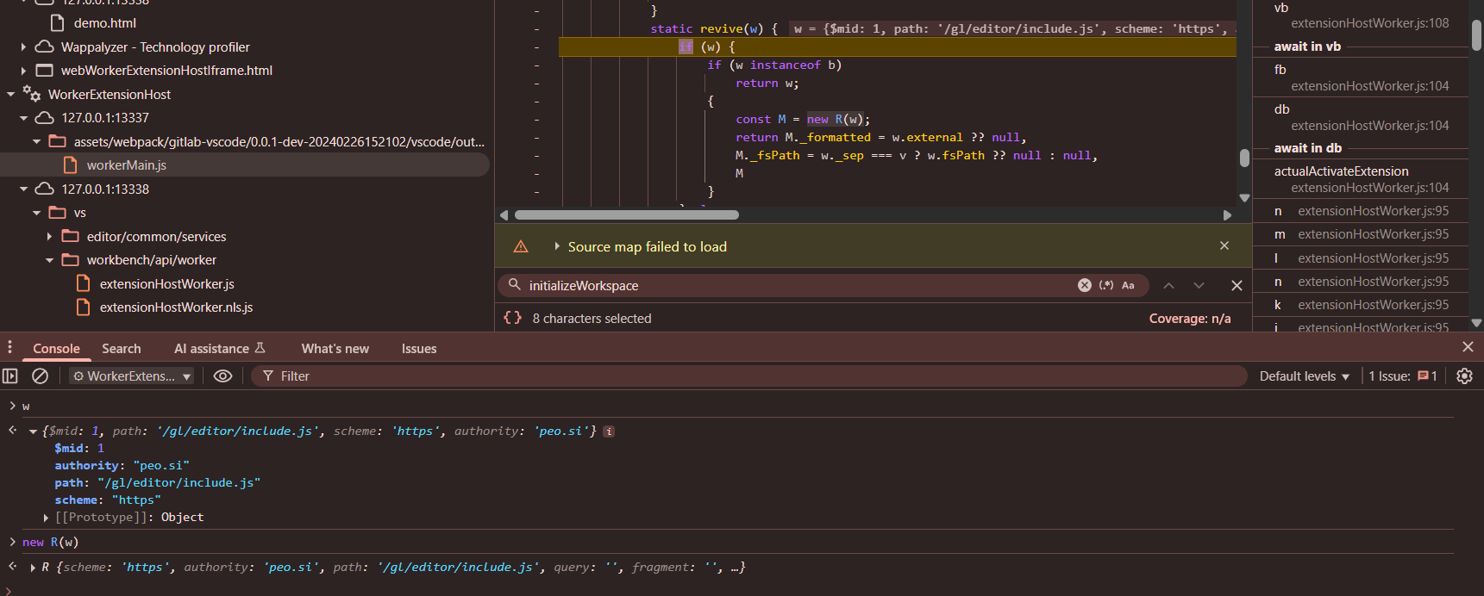Open the AI assistance tab
1484x596 pixels.
[x=219, y=348]
